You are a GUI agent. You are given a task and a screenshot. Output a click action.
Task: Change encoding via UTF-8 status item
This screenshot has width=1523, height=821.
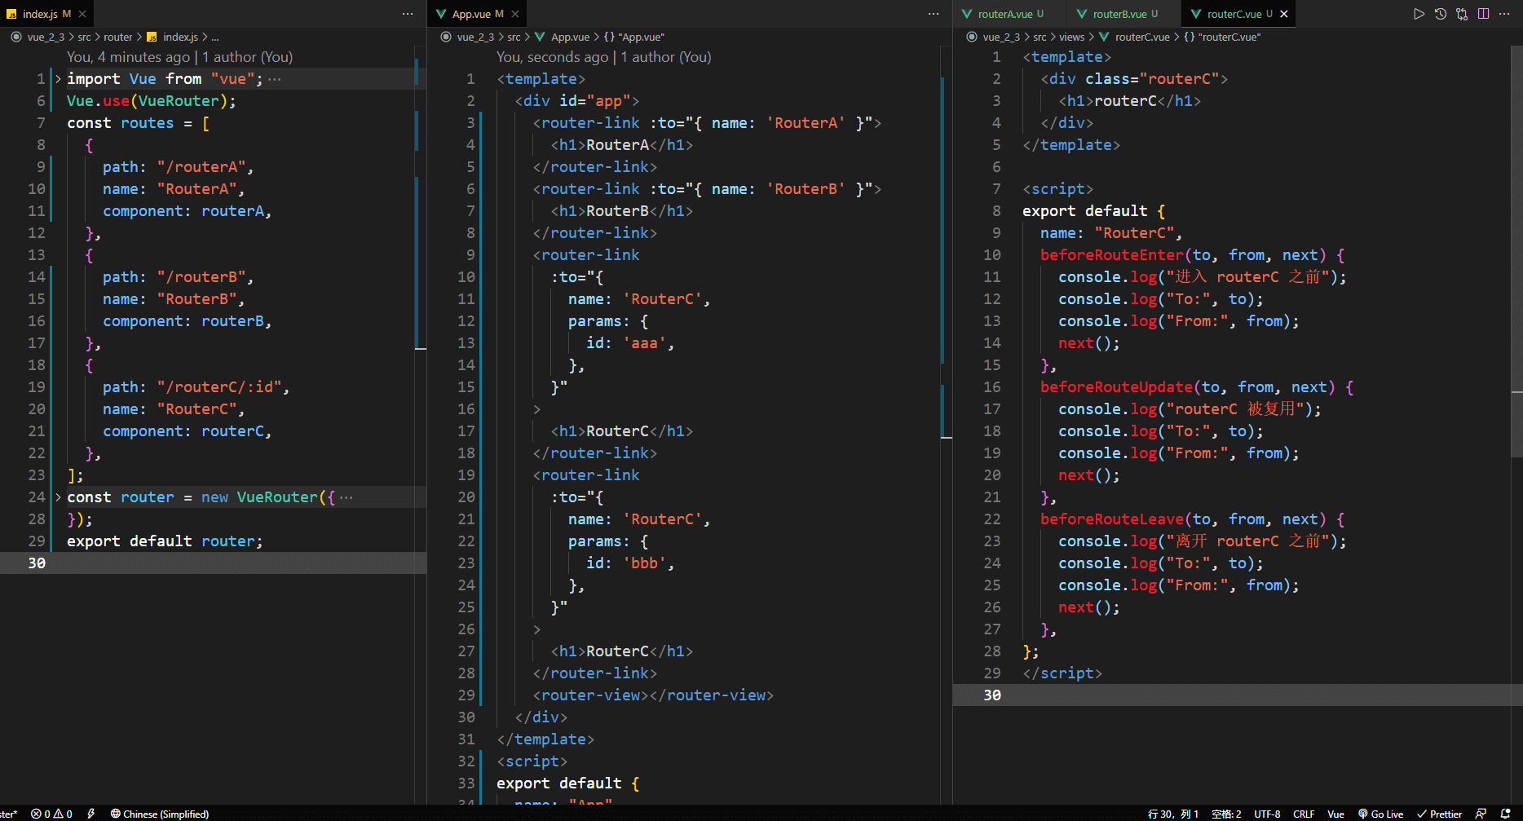tap(1267, 814)
